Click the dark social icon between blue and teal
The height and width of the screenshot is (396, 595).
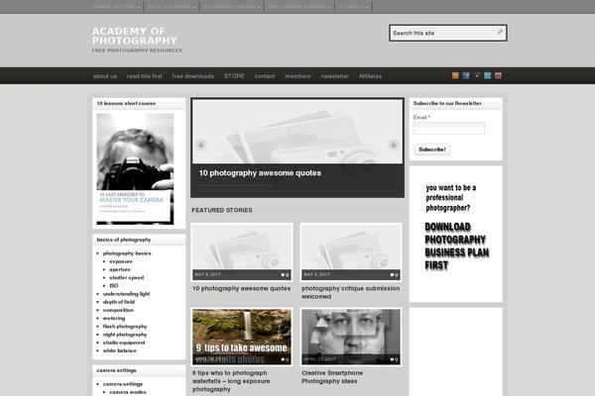point(477,76)
